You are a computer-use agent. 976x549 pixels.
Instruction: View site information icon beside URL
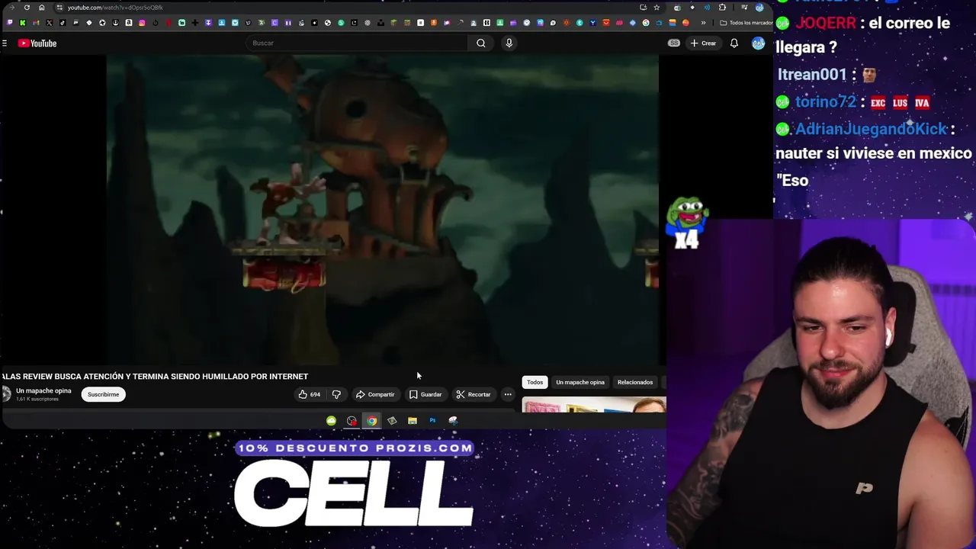point(59,8)
